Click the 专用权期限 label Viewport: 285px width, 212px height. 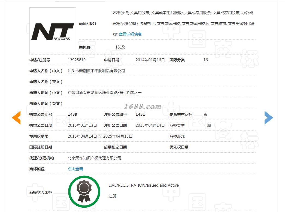click(39, 136)
